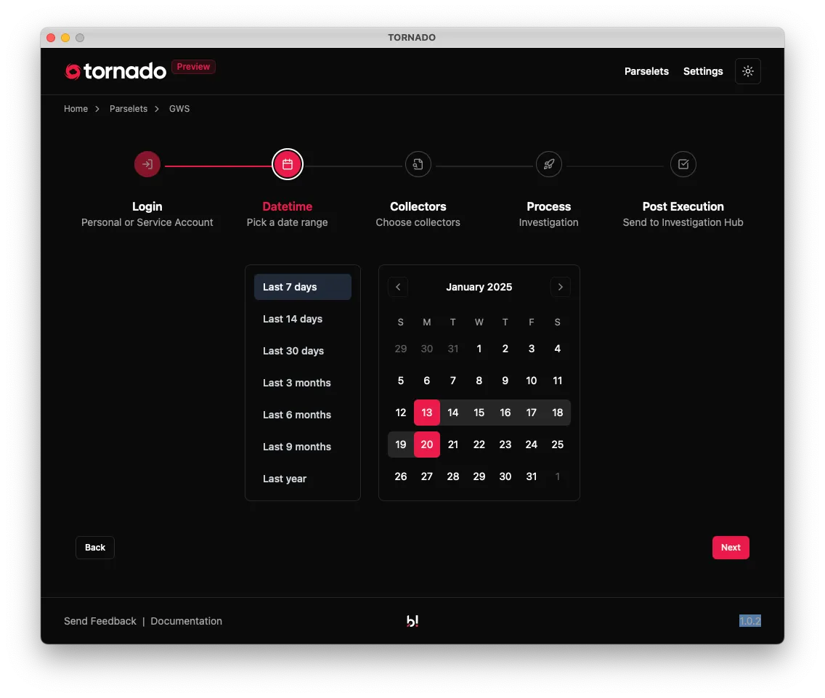Go to next month in calendar
This screenshot has height=698, width=825.
(x=561, y=287)
